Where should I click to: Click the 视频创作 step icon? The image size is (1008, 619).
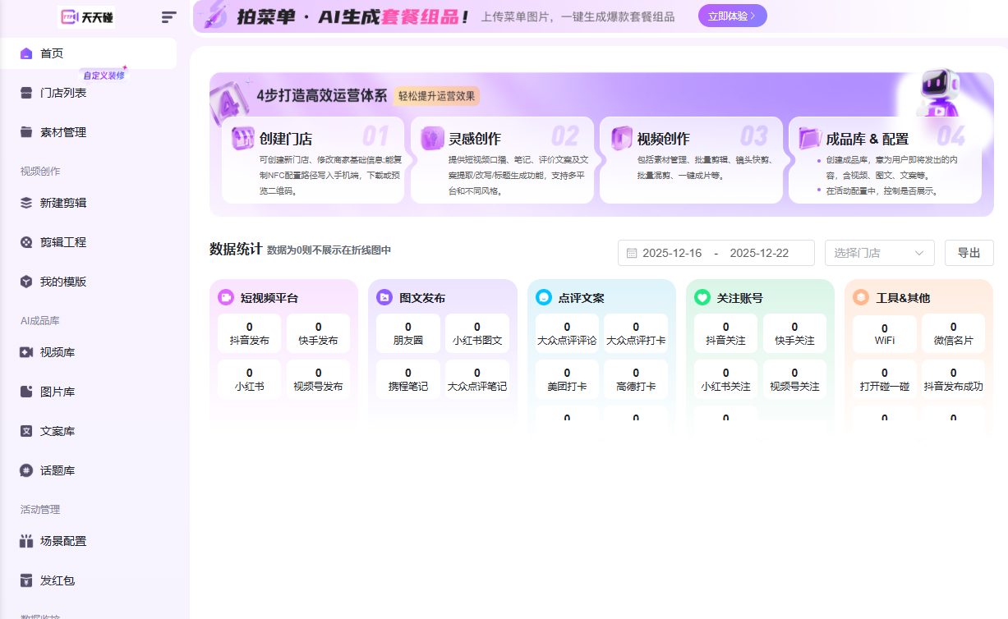[x=621, y=138]
